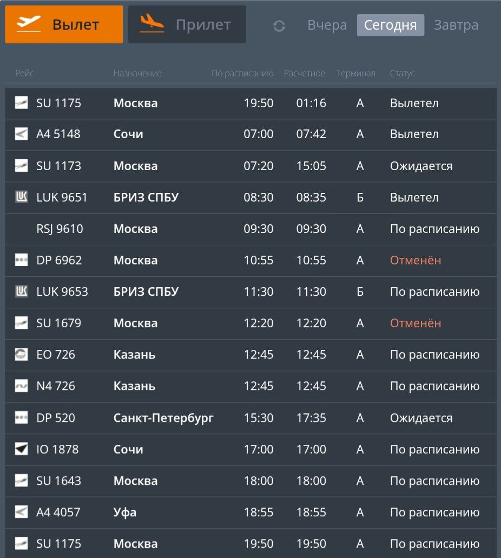Open the cancelled DP 6962 flight row
The height and width of the screenshot is (558, 501).
pos(250,261)
